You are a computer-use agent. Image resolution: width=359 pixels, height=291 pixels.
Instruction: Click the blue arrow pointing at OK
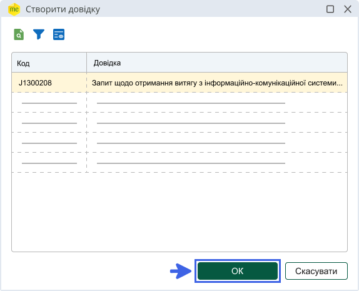[181, 271]
